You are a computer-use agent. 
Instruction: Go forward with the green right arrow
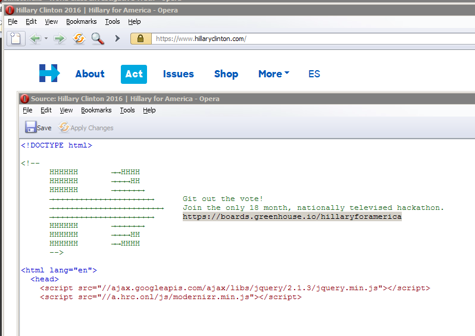click(60, 39)
